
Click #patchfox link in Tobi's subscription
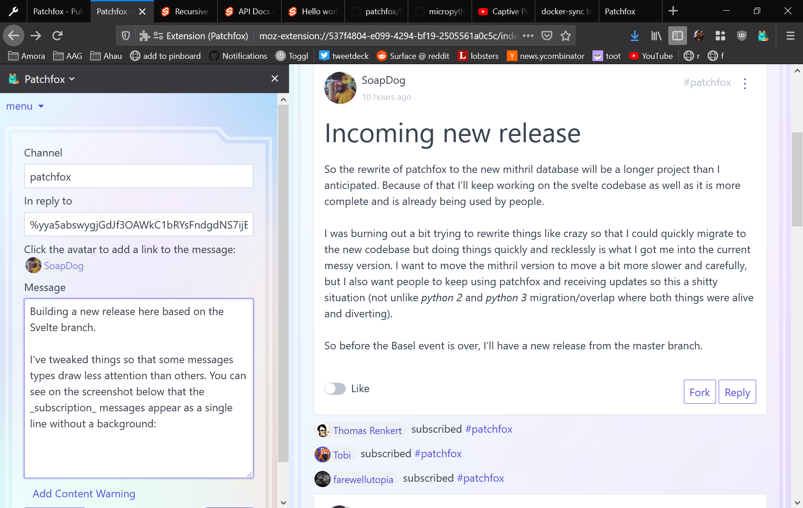point(438,454)
